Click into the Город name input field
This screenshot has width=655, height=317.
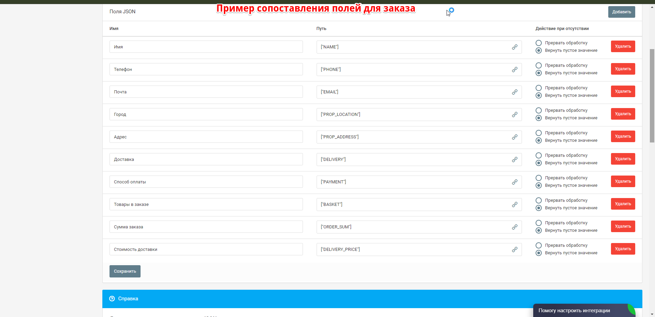point(206,115)
